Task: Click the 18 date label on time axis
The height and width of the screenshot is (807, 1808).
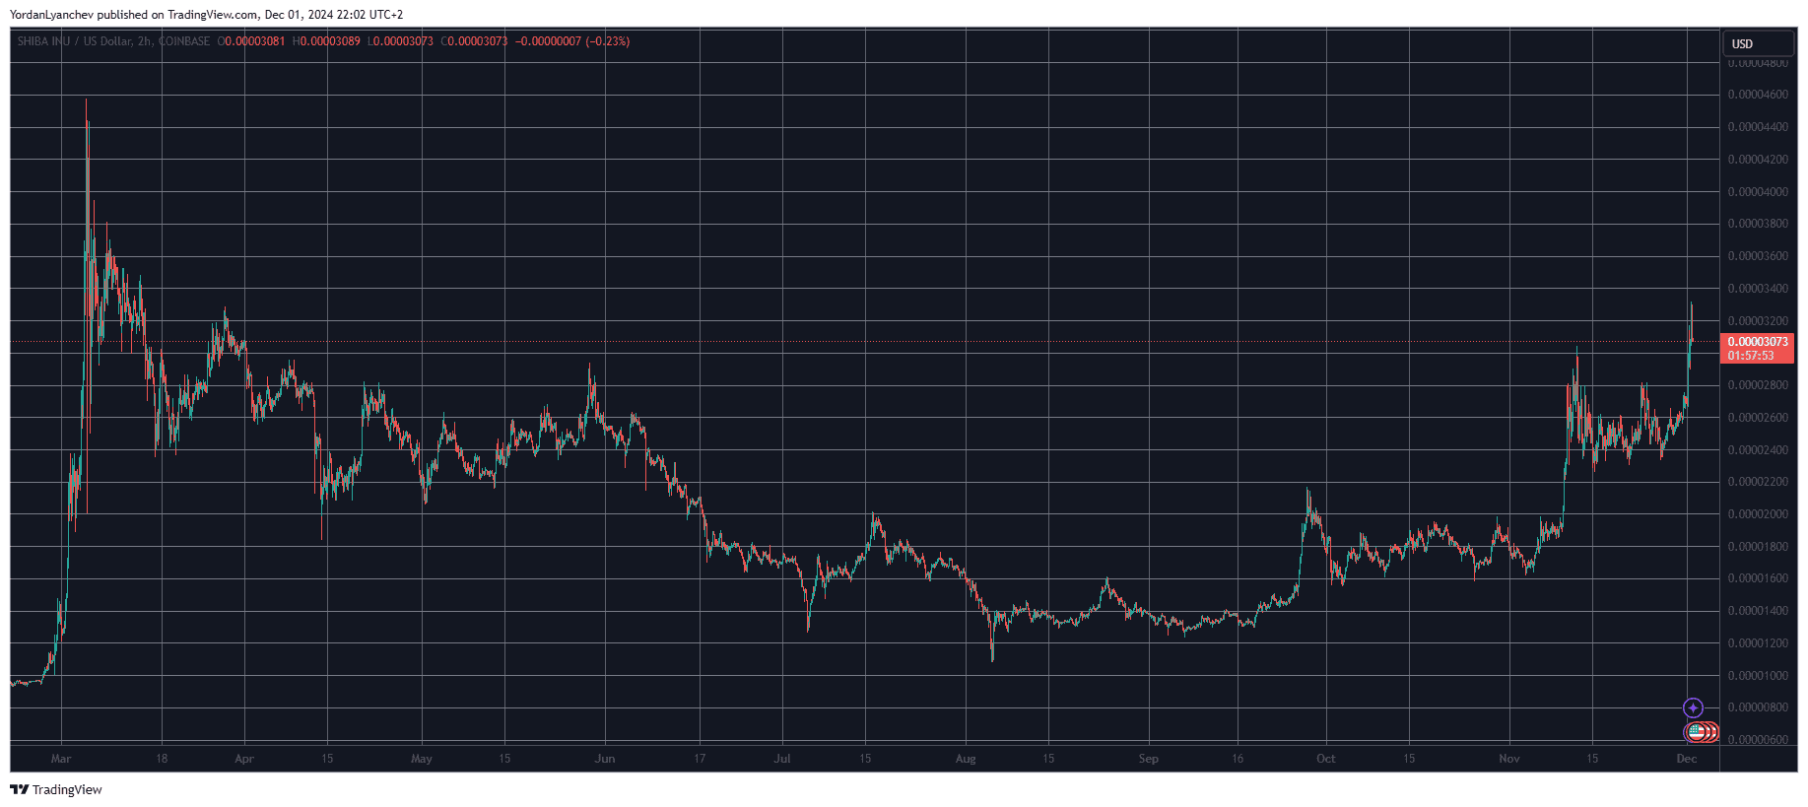Action: 162,759
